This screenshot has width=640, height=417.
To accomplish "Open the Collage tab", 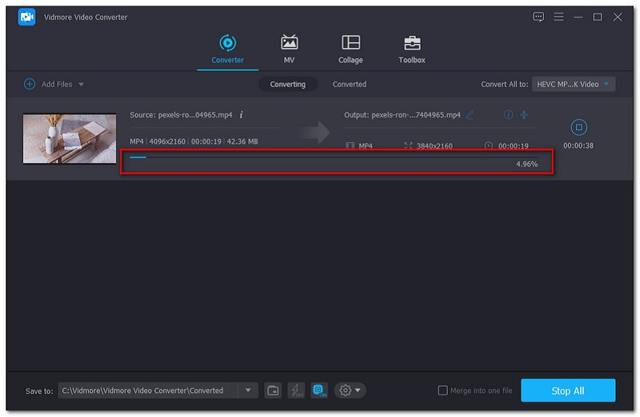I will [x=350, y=49].
